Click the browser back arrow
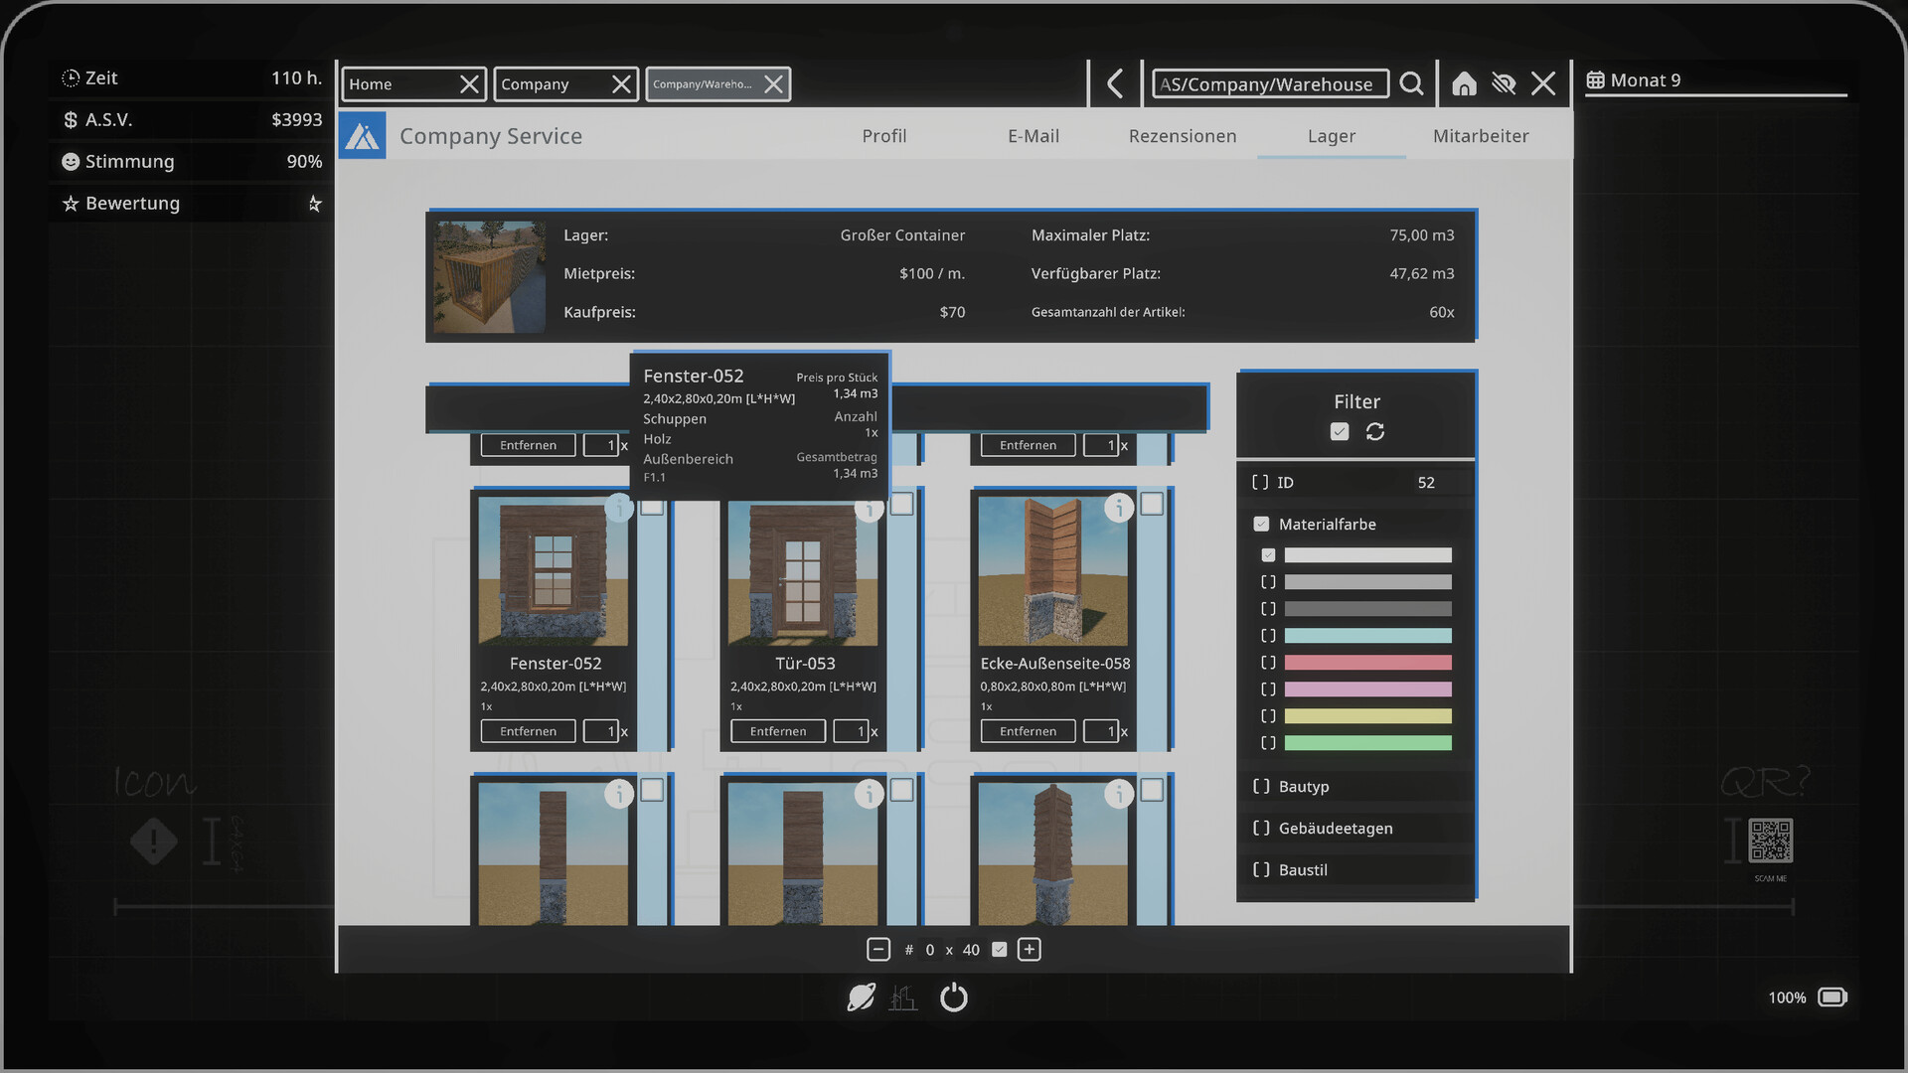Screen dimensions: 1908x1073 pos(1115,83)
